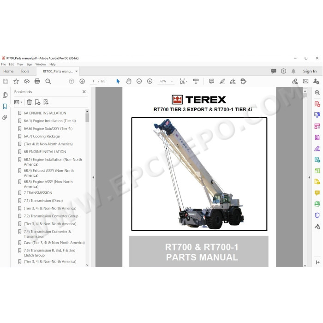Go to next page arrow
The width and height of the screenshot is (323, 323).
click(82, 81)
